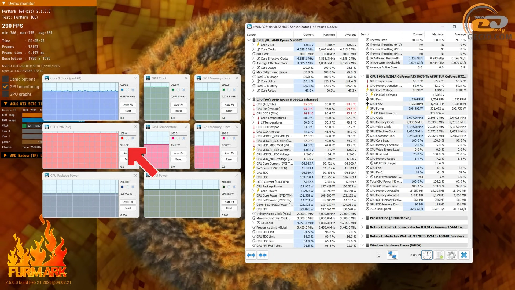Toggle the round option in GPU Memory Clock graph window
Image resolution: width=515 pixels, height=290 pixels.
point(229,90)
